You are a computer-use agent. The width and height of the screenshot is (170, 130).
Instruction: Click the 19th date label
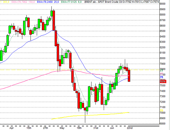pos(79,128)
